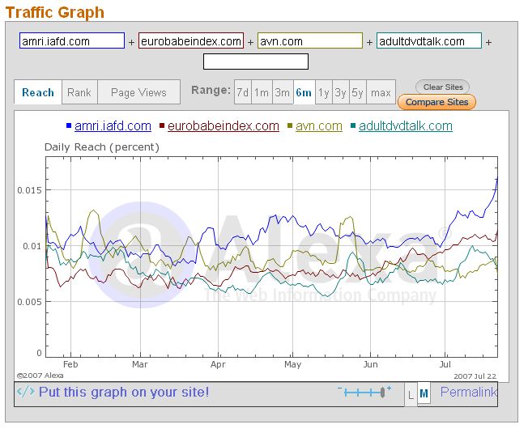The image size is (528, 433).
Task: Click the empty fifth site input field
Action: [256, 62]
